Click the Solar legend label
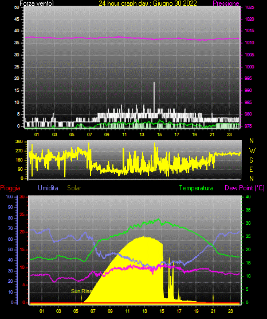This screenshot has height=319, width=267. pos(74,188)
